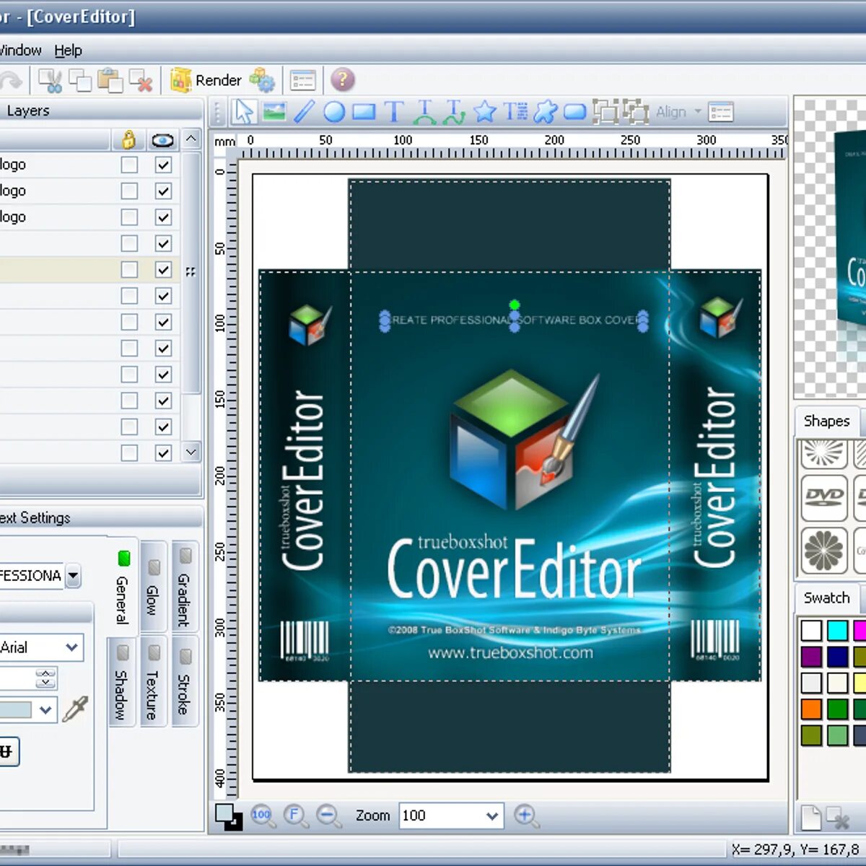Click the Zoom out magnifier
866x866 pixels.
[x=329, y=816]
